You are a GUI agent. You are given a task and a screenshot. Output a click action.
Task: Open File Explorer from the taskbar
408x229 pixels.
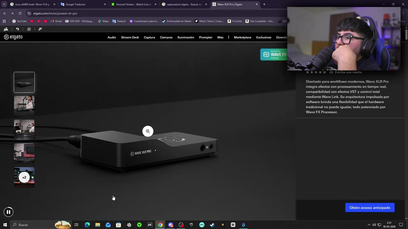pos(98,225)
